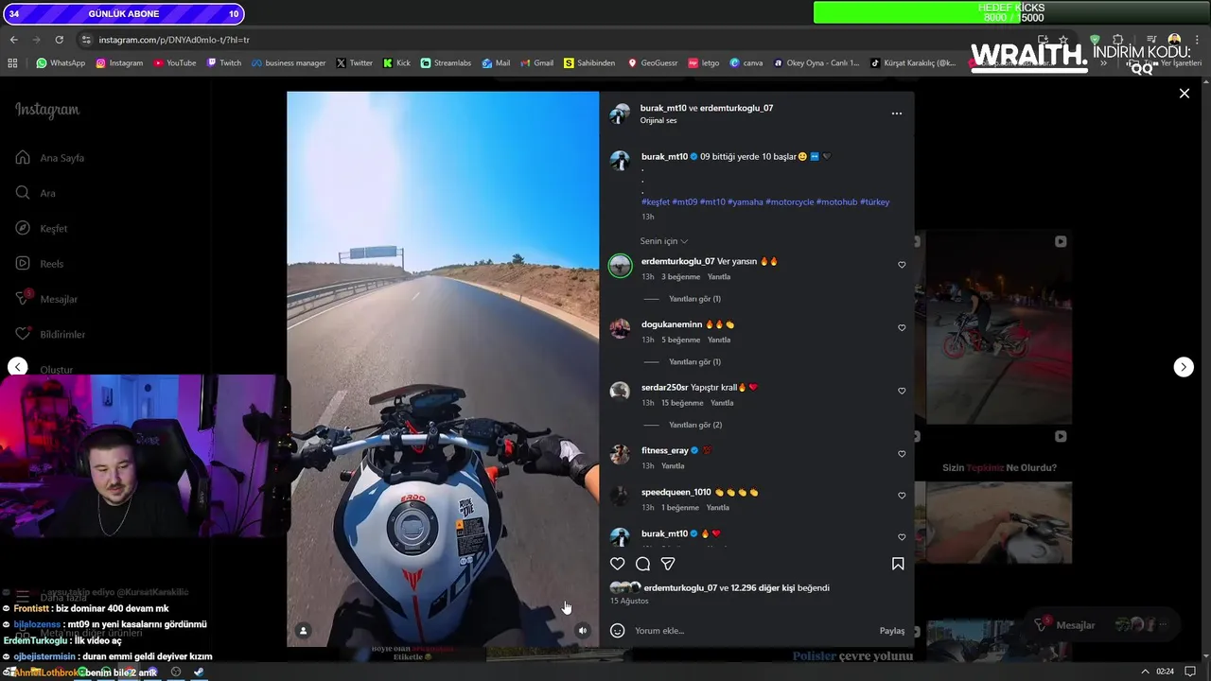Reply to erdemturkoglu_07's comment
The height and width of the screenshot is (681, 1211).
click(x=719, y=277)
